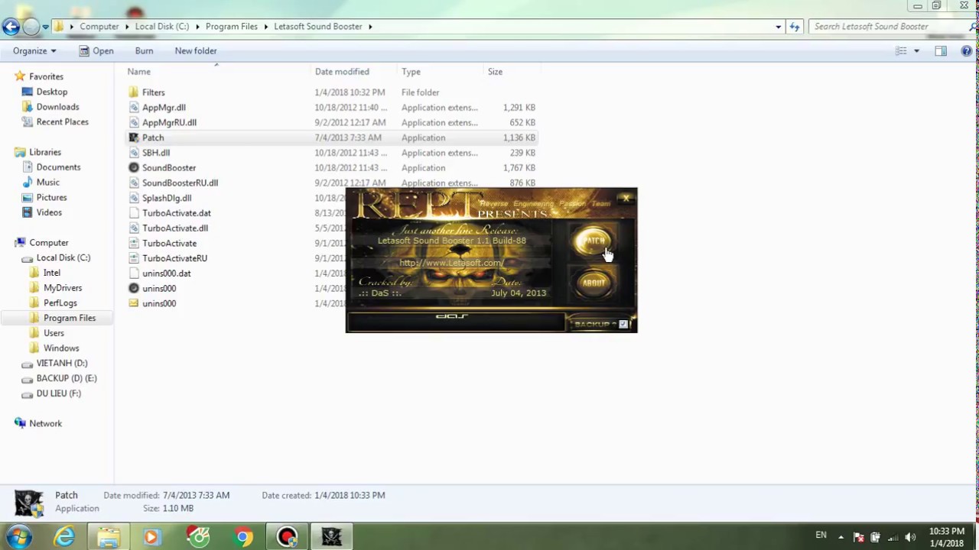This screenshot has width=979, height=550.
Task: Open the Downloads favorite in sidebar
Action: [x=57, y=107]
